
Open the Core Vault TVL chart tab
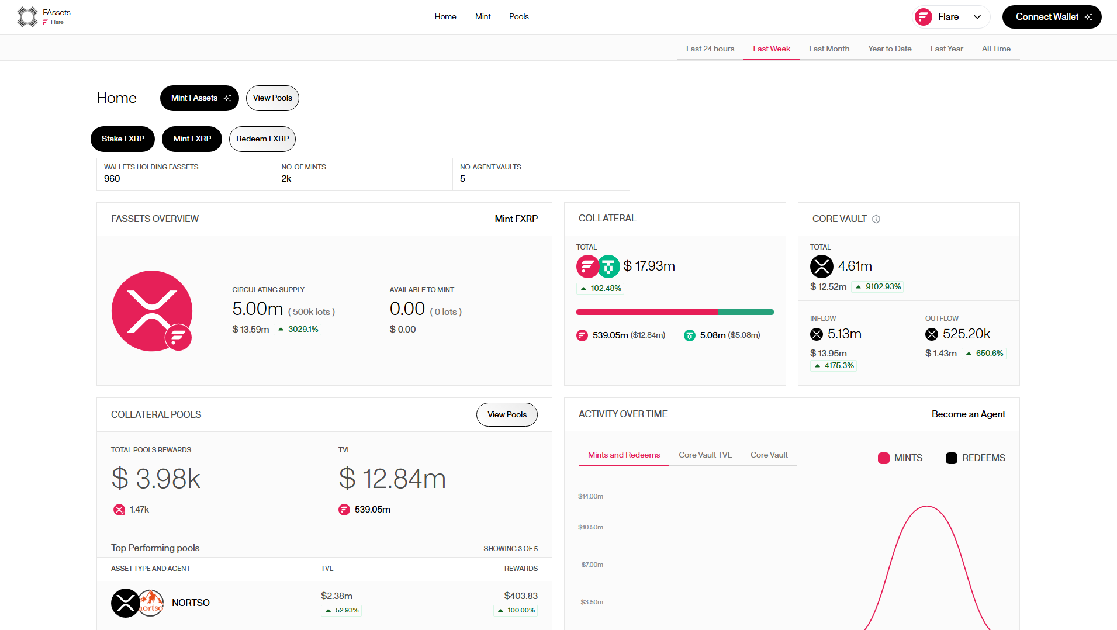(705, 455)
